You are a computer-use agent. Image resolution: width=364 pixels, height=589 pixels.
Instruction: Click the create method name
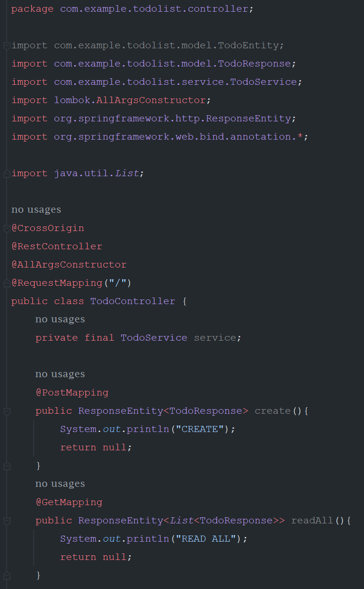[x=273, y=410]
